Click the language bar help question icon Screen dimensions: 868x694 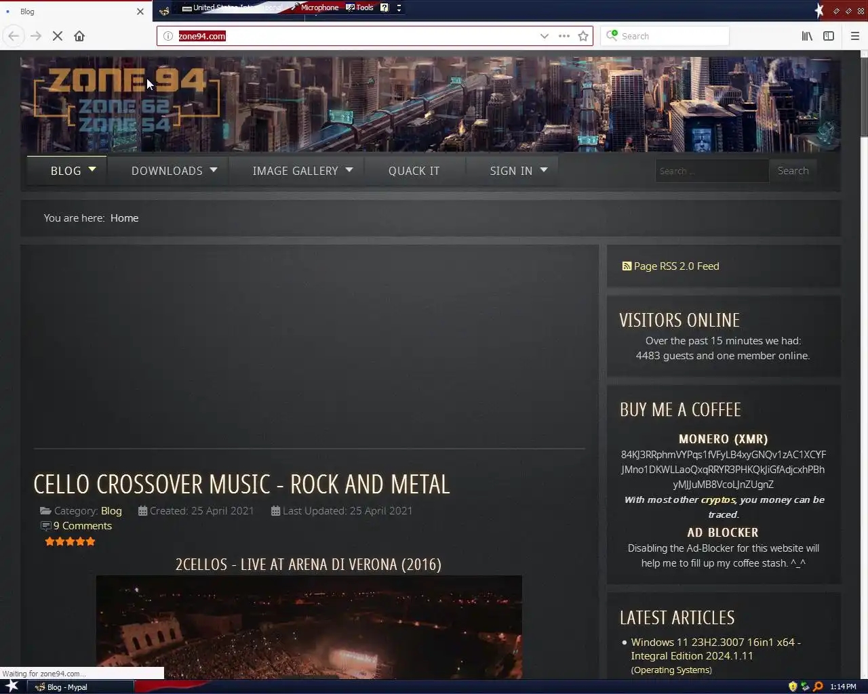pos(384,7)
